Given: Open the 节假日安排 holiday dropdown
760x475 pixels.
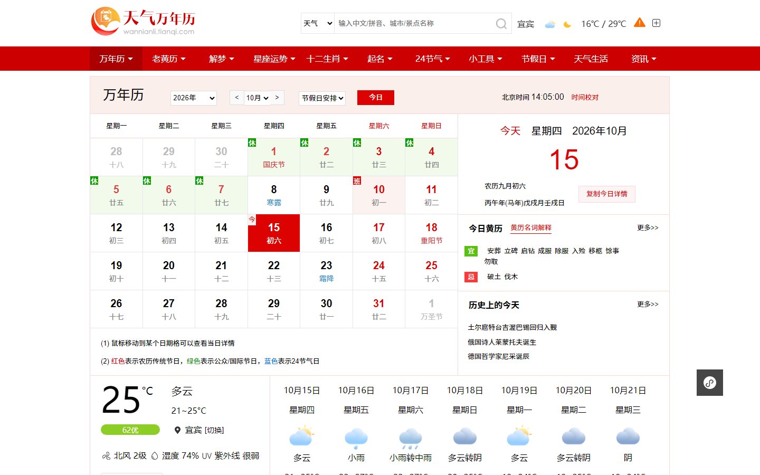Looking at the screenshot, I should pyautogui.click(x=322, y=98).
